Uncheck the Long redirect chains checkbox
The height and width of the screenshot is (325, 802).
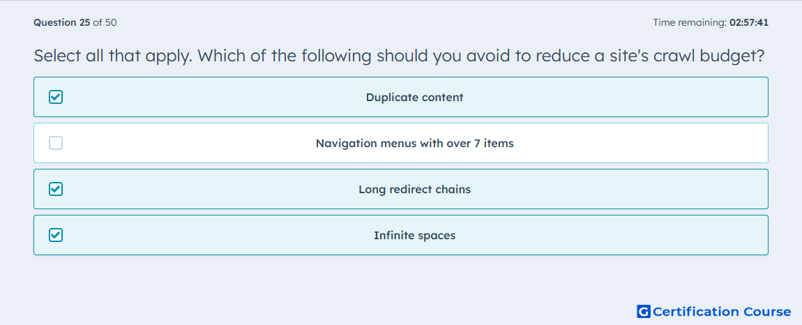[x=56, y=189]
